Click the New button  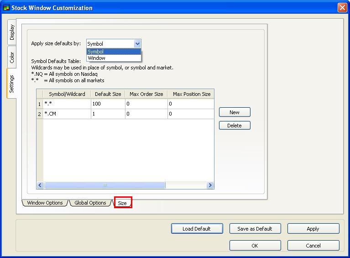235,112
